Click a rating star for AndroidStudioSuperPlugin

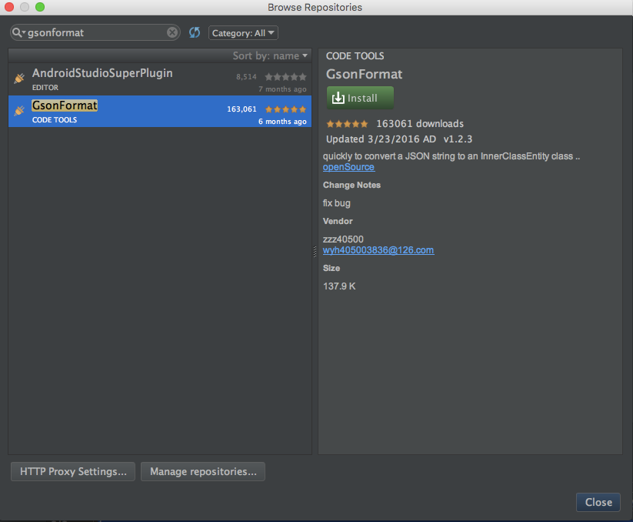(285, 76)
